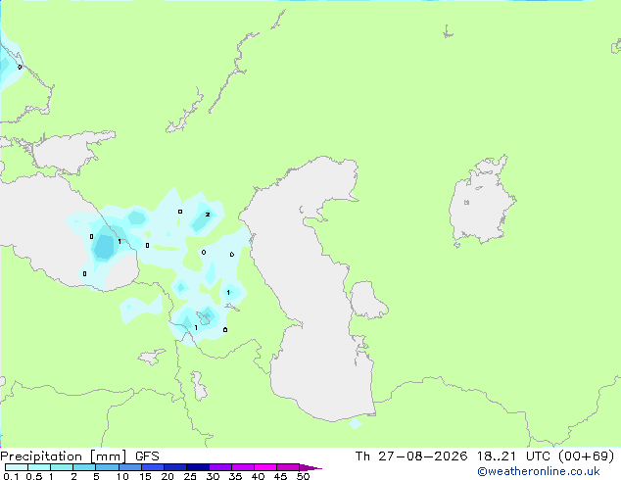Select the 30–35 mm purple legend swatch
This screenshot has height=480, width=621.
(x=220, y=467)
